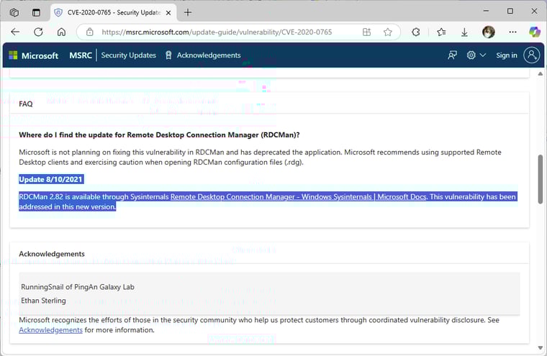Click the ribbon badge icon beside Acknowledgements
This screenshot has height=356, width=547.
[x=168, y=55]
